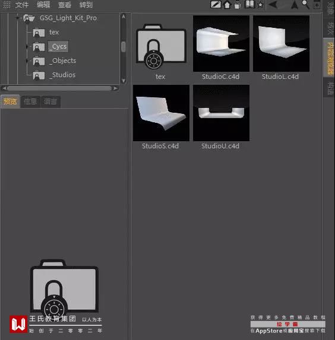Viewport: 335px width, 340px height.
Task: Switch to the third tab beside 信息
Action: [50, 101]
